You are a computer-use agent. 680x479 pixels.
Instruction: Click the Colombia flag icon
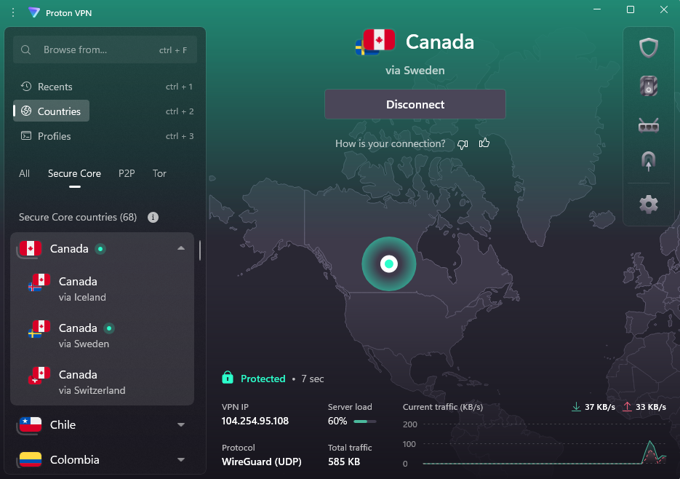point(31,459)
